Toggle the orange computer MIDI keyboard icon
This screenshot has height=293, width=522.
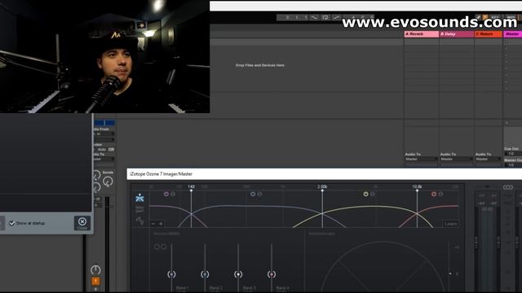click(485, 17)
